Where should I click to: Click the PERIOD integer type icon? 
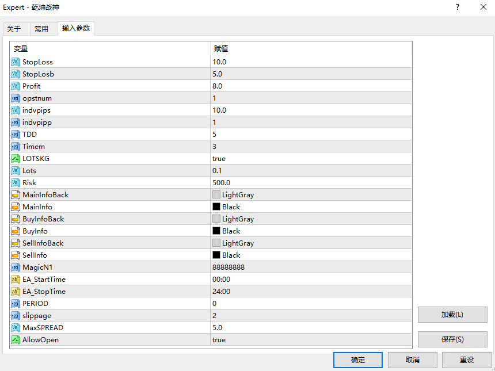16,304
